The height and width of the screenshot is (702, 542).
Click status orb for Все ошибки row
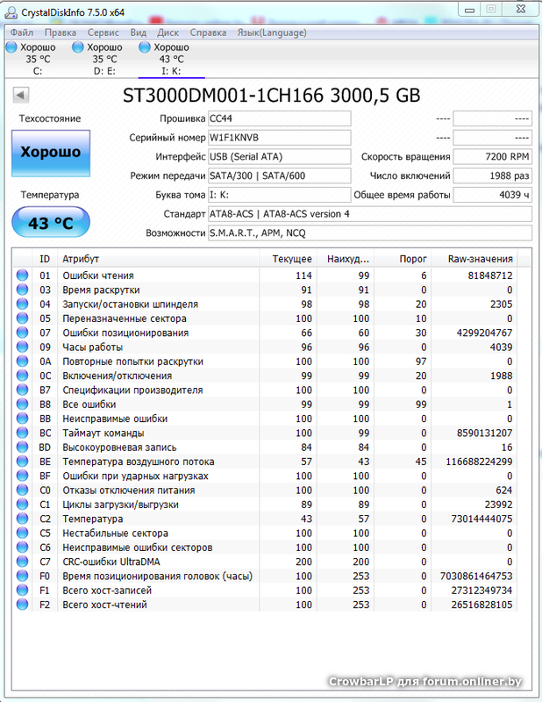tap(23, 405)
